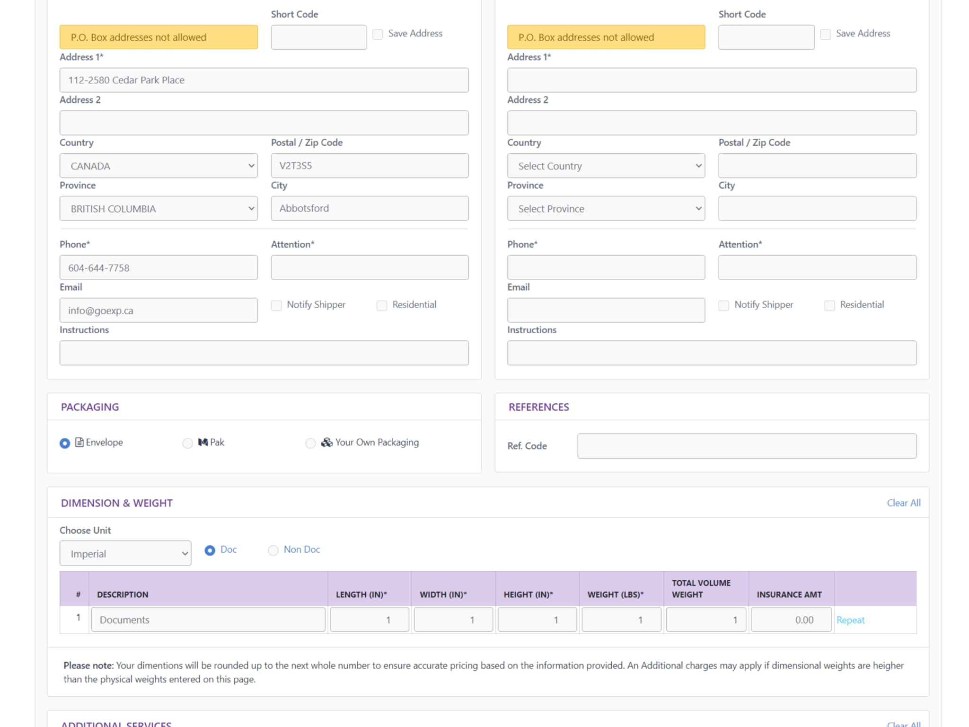Expand recipient Select Province dropdown

coord(606,208)
